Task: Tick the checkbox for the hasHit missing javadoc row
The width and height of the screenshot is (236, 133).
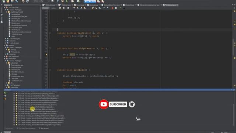Action: pyautogui.click(x=14, y=109)
